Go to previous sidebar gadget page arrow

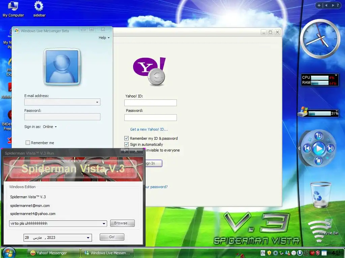326,5
